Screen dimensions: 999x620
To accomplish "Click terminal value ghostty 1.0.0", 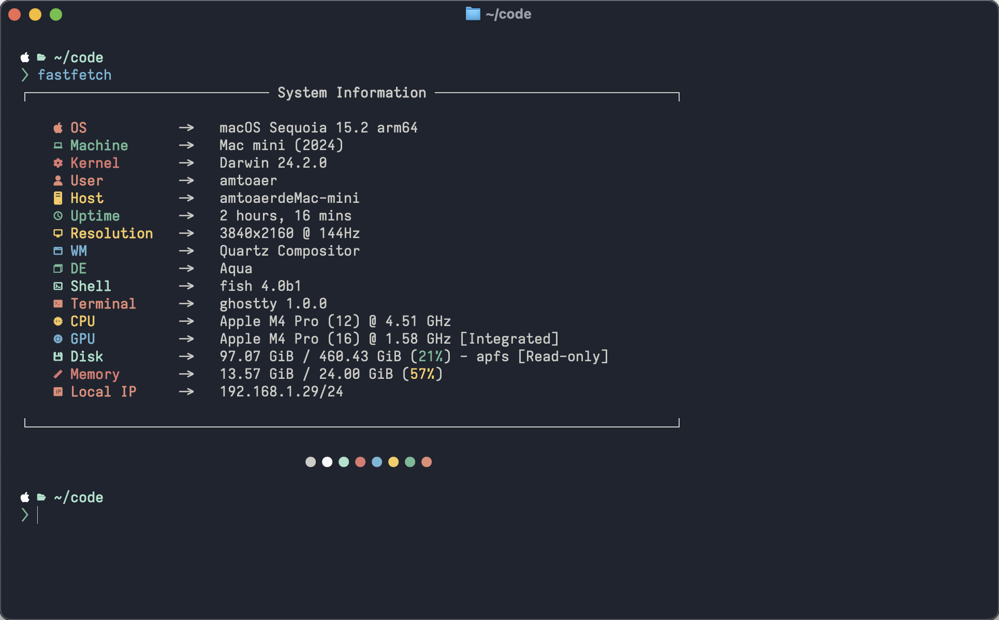I will [273, 304].
